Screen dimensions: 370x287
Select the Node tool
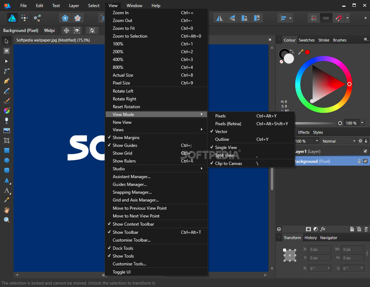click(7, 61)
